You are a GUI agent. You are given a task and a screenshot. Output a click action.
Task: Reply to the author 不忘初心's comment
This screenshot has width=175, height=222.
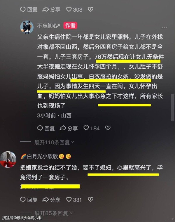(46, 128)
